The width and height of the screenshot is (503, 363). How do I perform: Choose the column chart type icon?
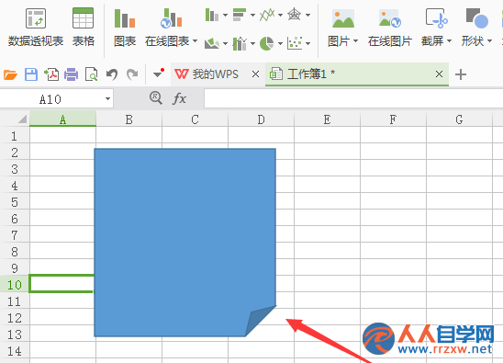[x=212, y=15]
